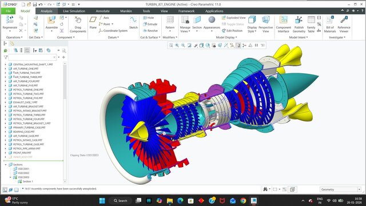
Task: Switch to the Analysis tab
Action: (46, 11)
